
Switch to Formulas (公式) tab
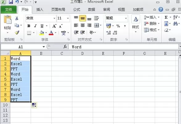(x=77, y=10)
